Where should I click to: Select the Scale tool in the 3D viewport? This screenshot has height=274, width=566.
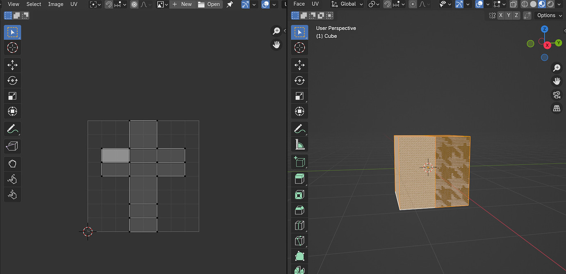coord(299,96)
